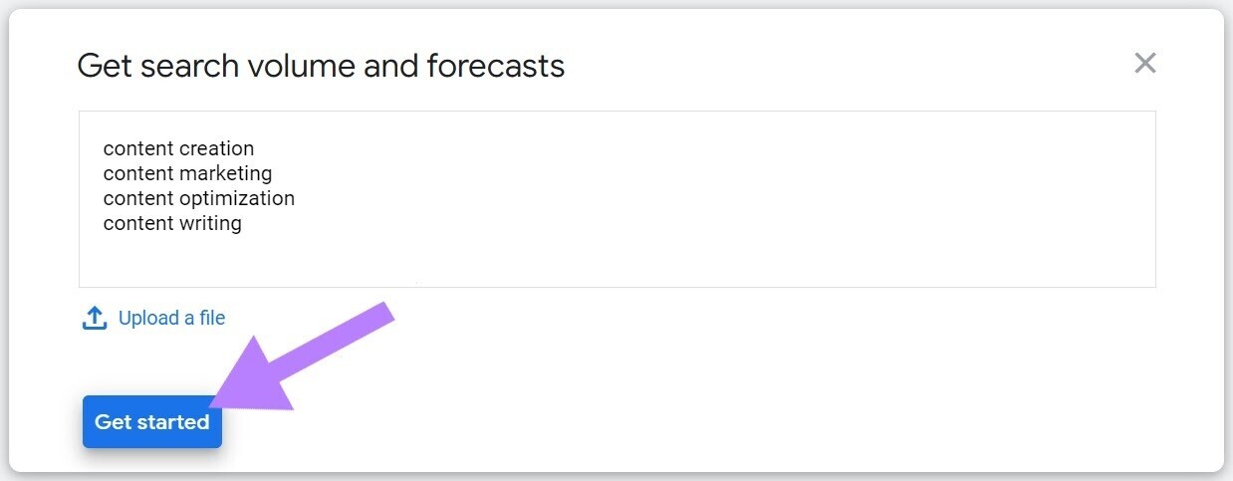1233x481 pixels.
Task: Click "content" in the content marketing line
Action: [x=137, y=174]
